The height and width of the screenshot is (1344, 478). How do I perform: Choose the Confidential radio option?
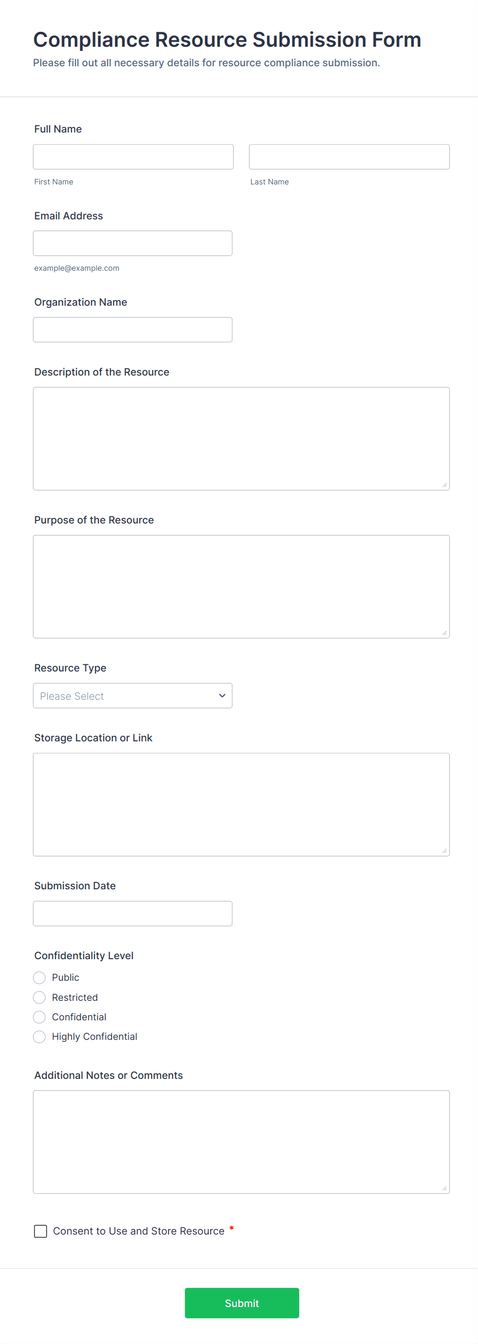(40, 1017)
